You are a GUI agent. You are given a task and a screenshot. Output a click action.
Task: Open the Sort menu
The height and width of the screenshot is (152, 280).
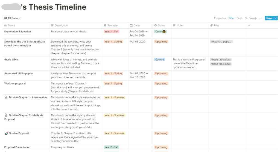point(240,18)
